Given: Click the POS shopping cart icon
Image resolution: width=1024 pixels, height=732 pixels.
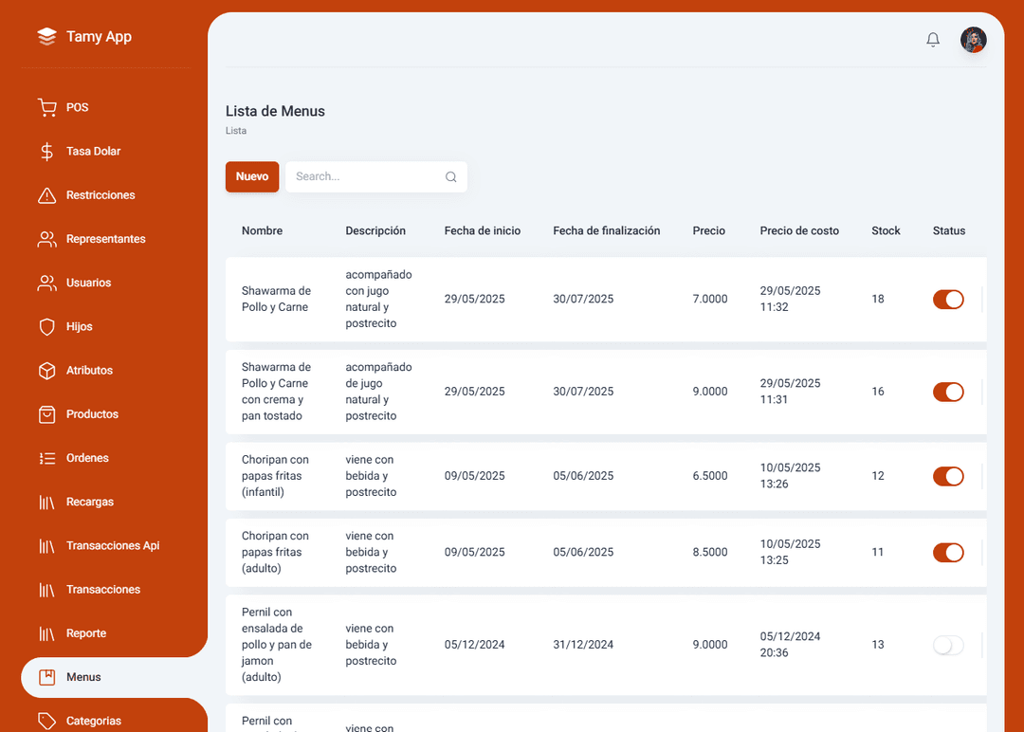Looking at the screenshot, I should tap(46, 107).
